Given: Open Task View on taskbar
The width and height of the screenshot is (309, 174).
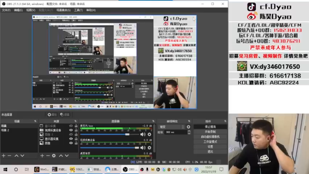Looking at the screenshot, I should [27, 169].
